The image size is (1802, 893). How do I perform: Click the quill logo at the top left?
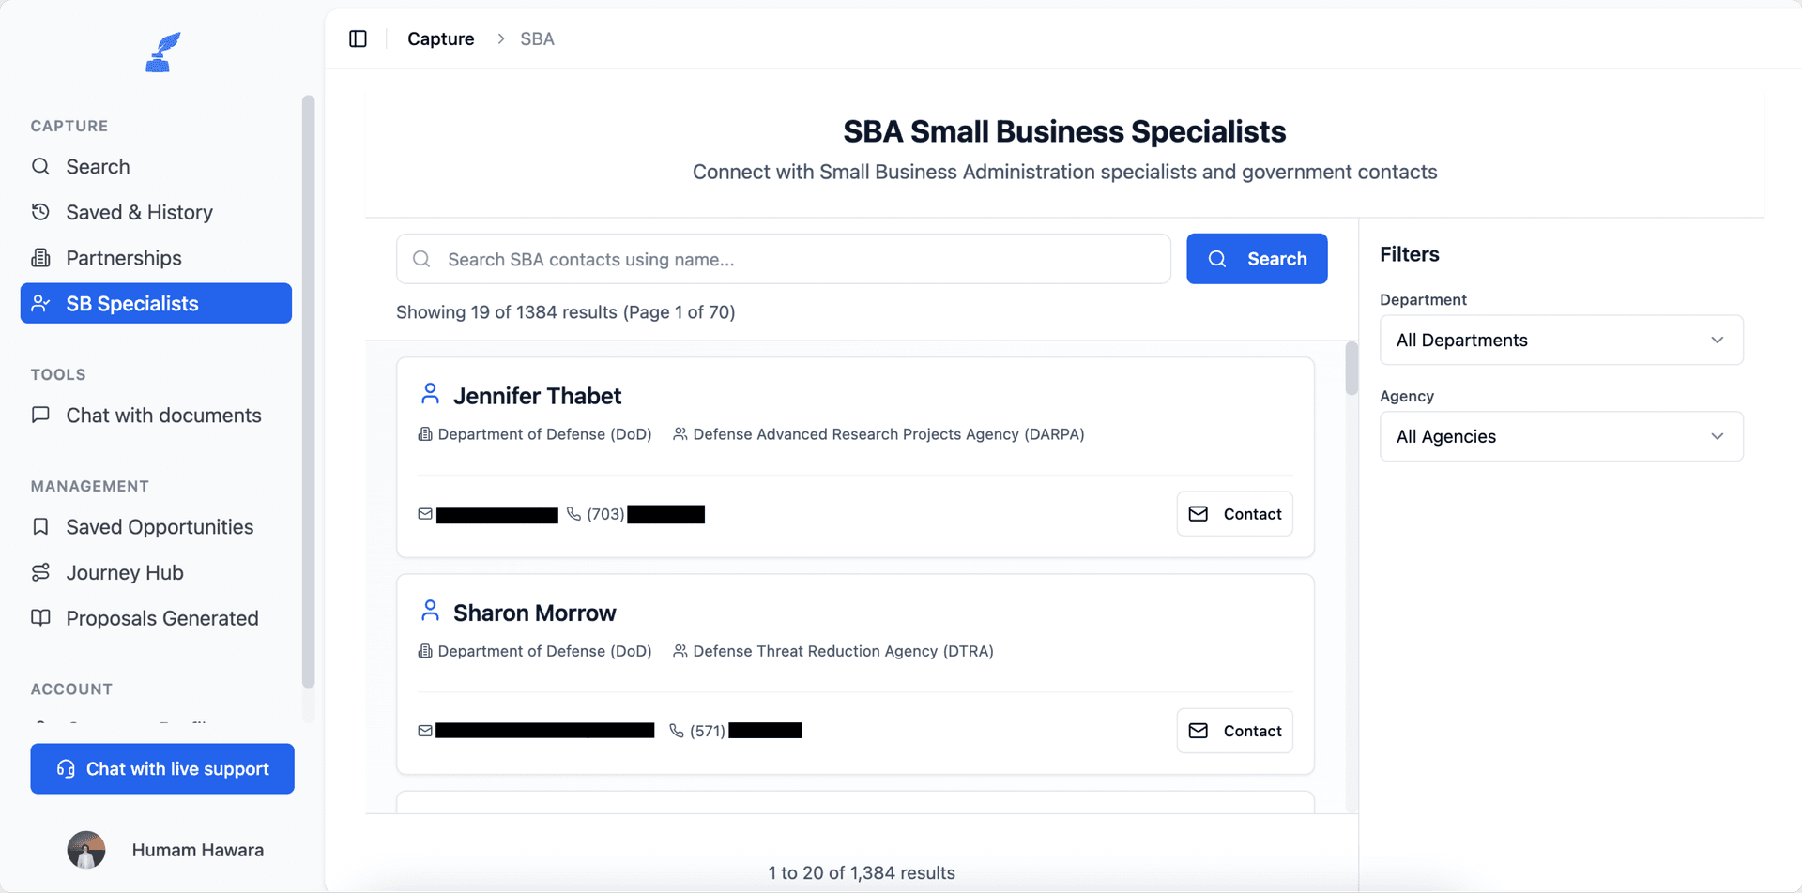(x=160, y=51)
